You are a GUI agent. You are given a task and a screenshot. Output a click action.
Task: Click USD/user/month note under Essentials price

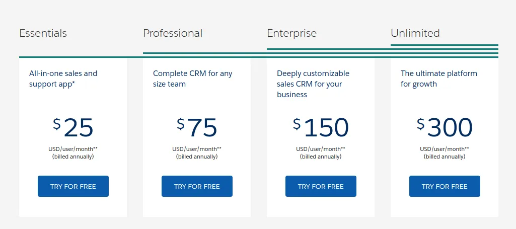click(x=73, y=149)
